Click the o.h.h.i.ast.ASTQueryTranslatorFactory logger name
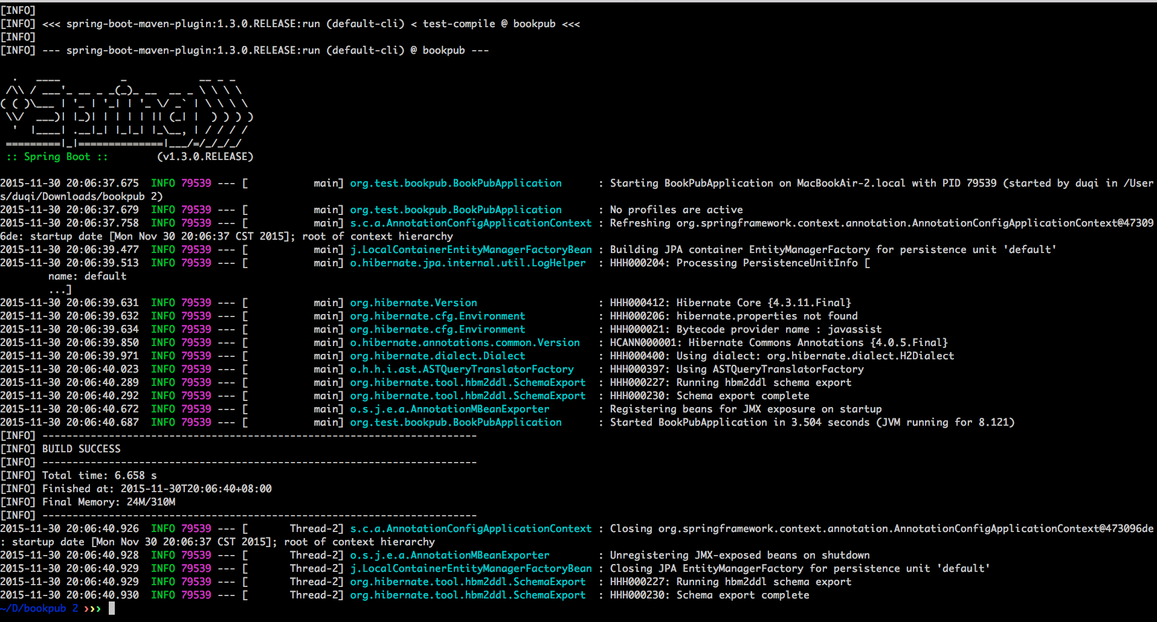 tap(462, 369)
